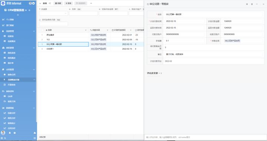Close the record detail panel
The width and height of the screenshot is (267, 141).
click(263, 4)
